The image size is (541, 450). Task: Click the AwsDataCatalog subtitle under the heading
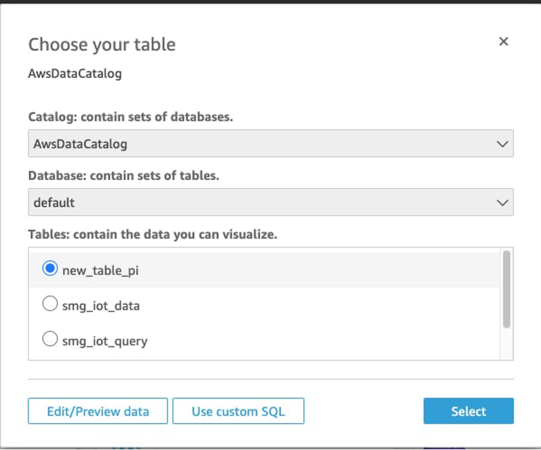pos(75,74)
